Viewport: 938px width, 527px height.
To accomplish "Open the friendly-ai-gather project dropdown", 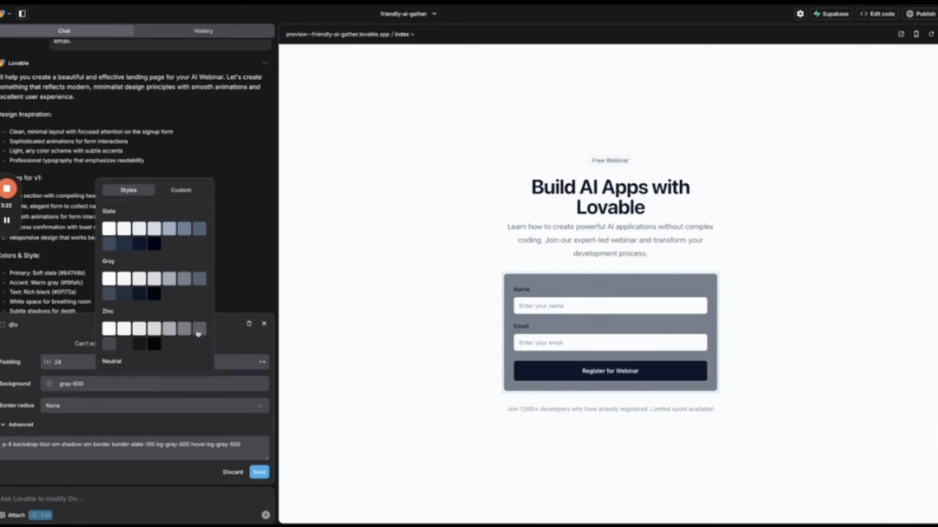I will (x=408, y=14).
